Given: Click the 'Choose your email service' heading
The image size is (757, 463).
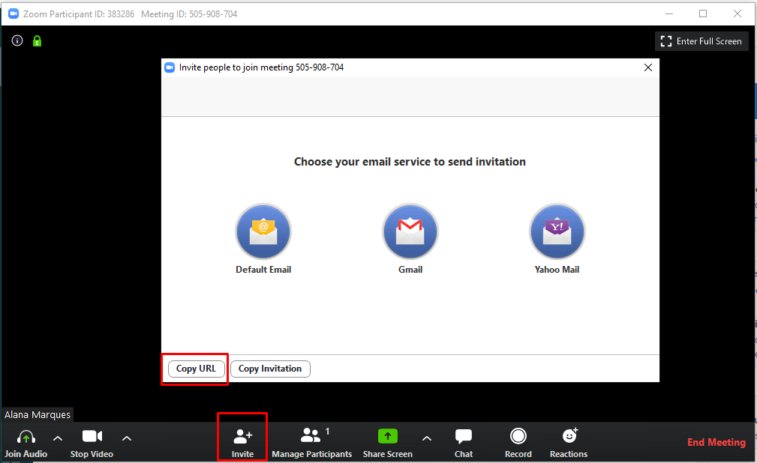Looking at the screenshot, I should pyautogui.click(x=410, y=162).
